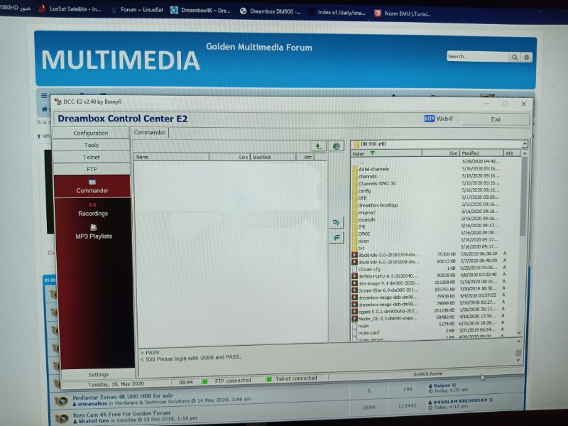Expand the Configuration section
Screen dimensions: 568x426
pos(91,133)
